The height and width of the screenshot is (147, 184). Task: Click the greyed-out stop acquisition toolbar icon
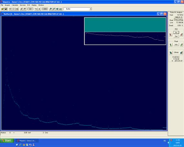pos(14,9)
